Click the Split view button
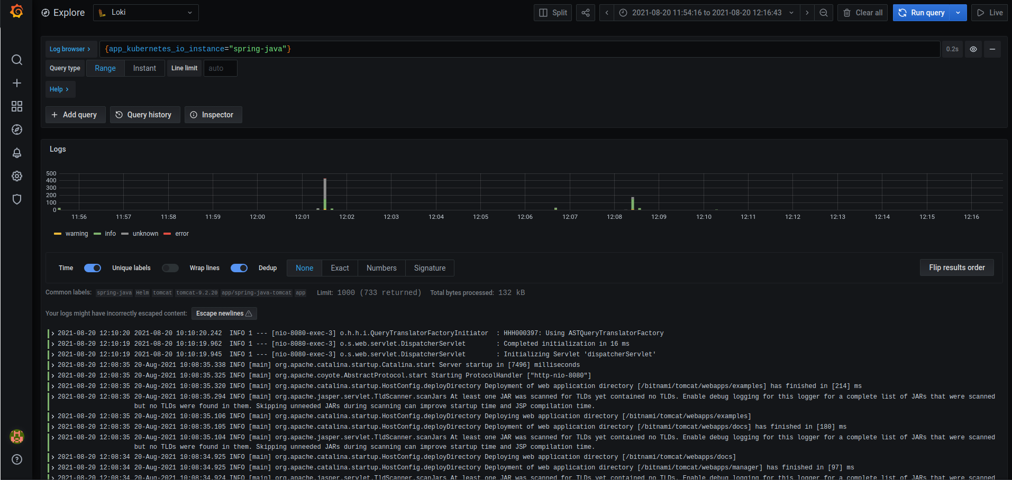The image size is (1012, 480). coord(553,13)
